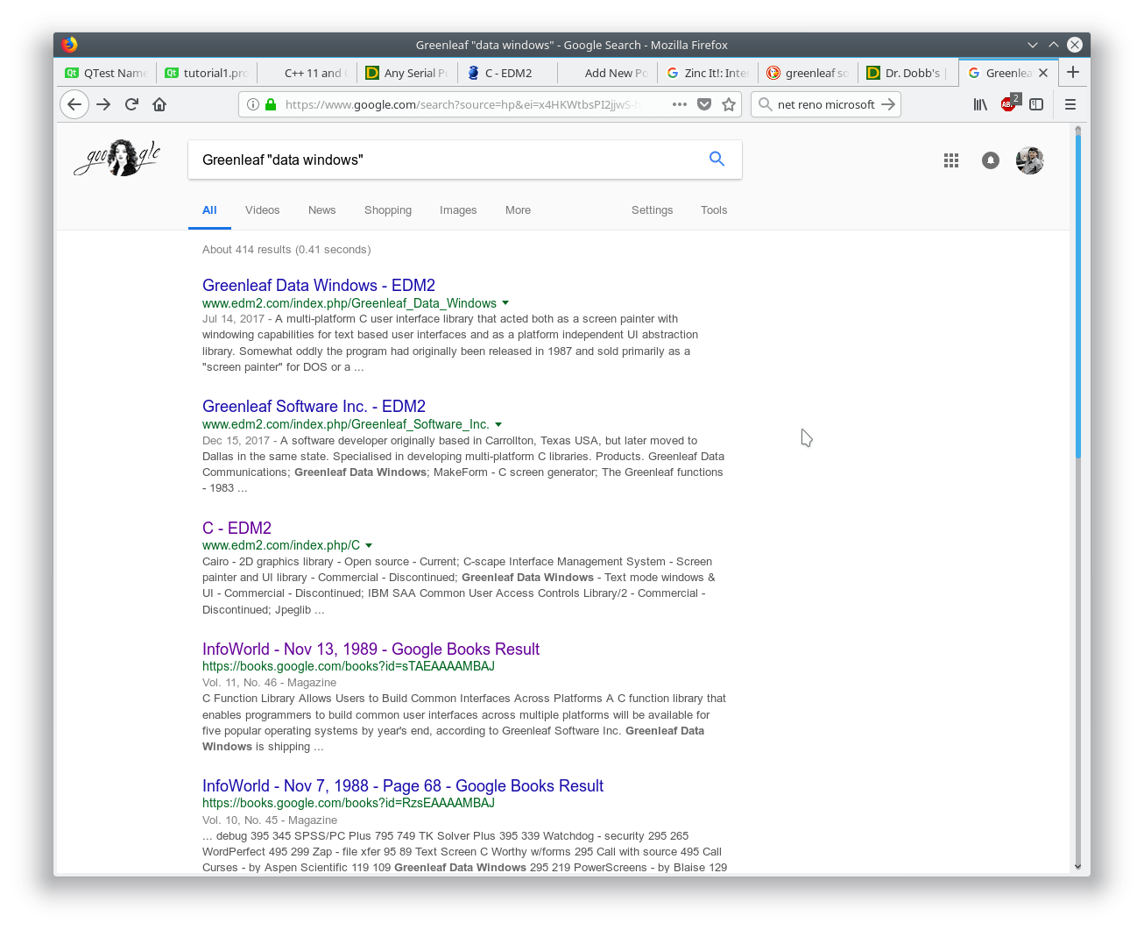
Task: Click the scrollbar up arrow
Action: pyautogui.click(x=1077, y=131)
